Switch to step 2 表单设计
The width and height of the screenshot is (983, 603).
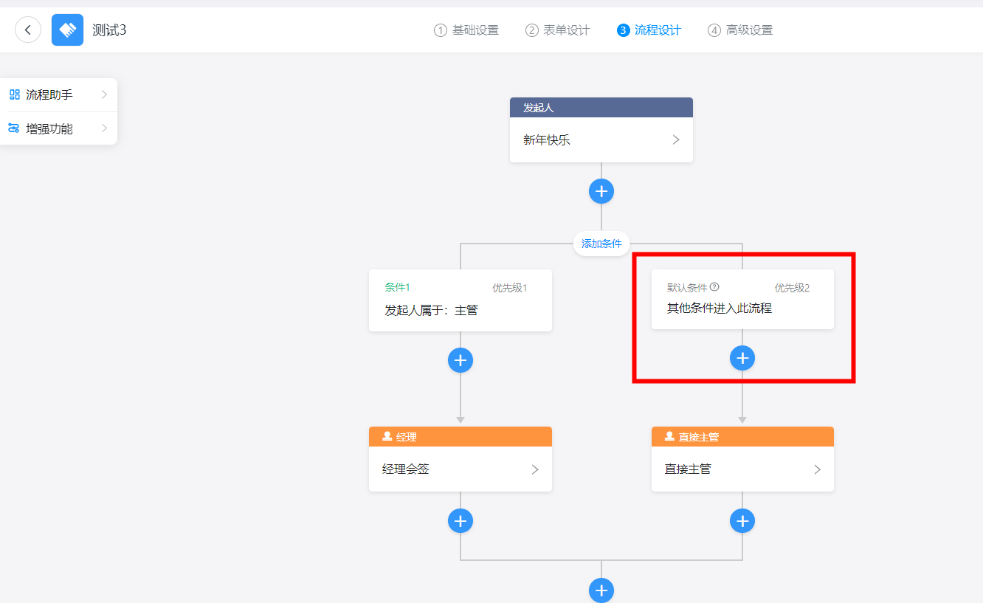pos(558,30)
